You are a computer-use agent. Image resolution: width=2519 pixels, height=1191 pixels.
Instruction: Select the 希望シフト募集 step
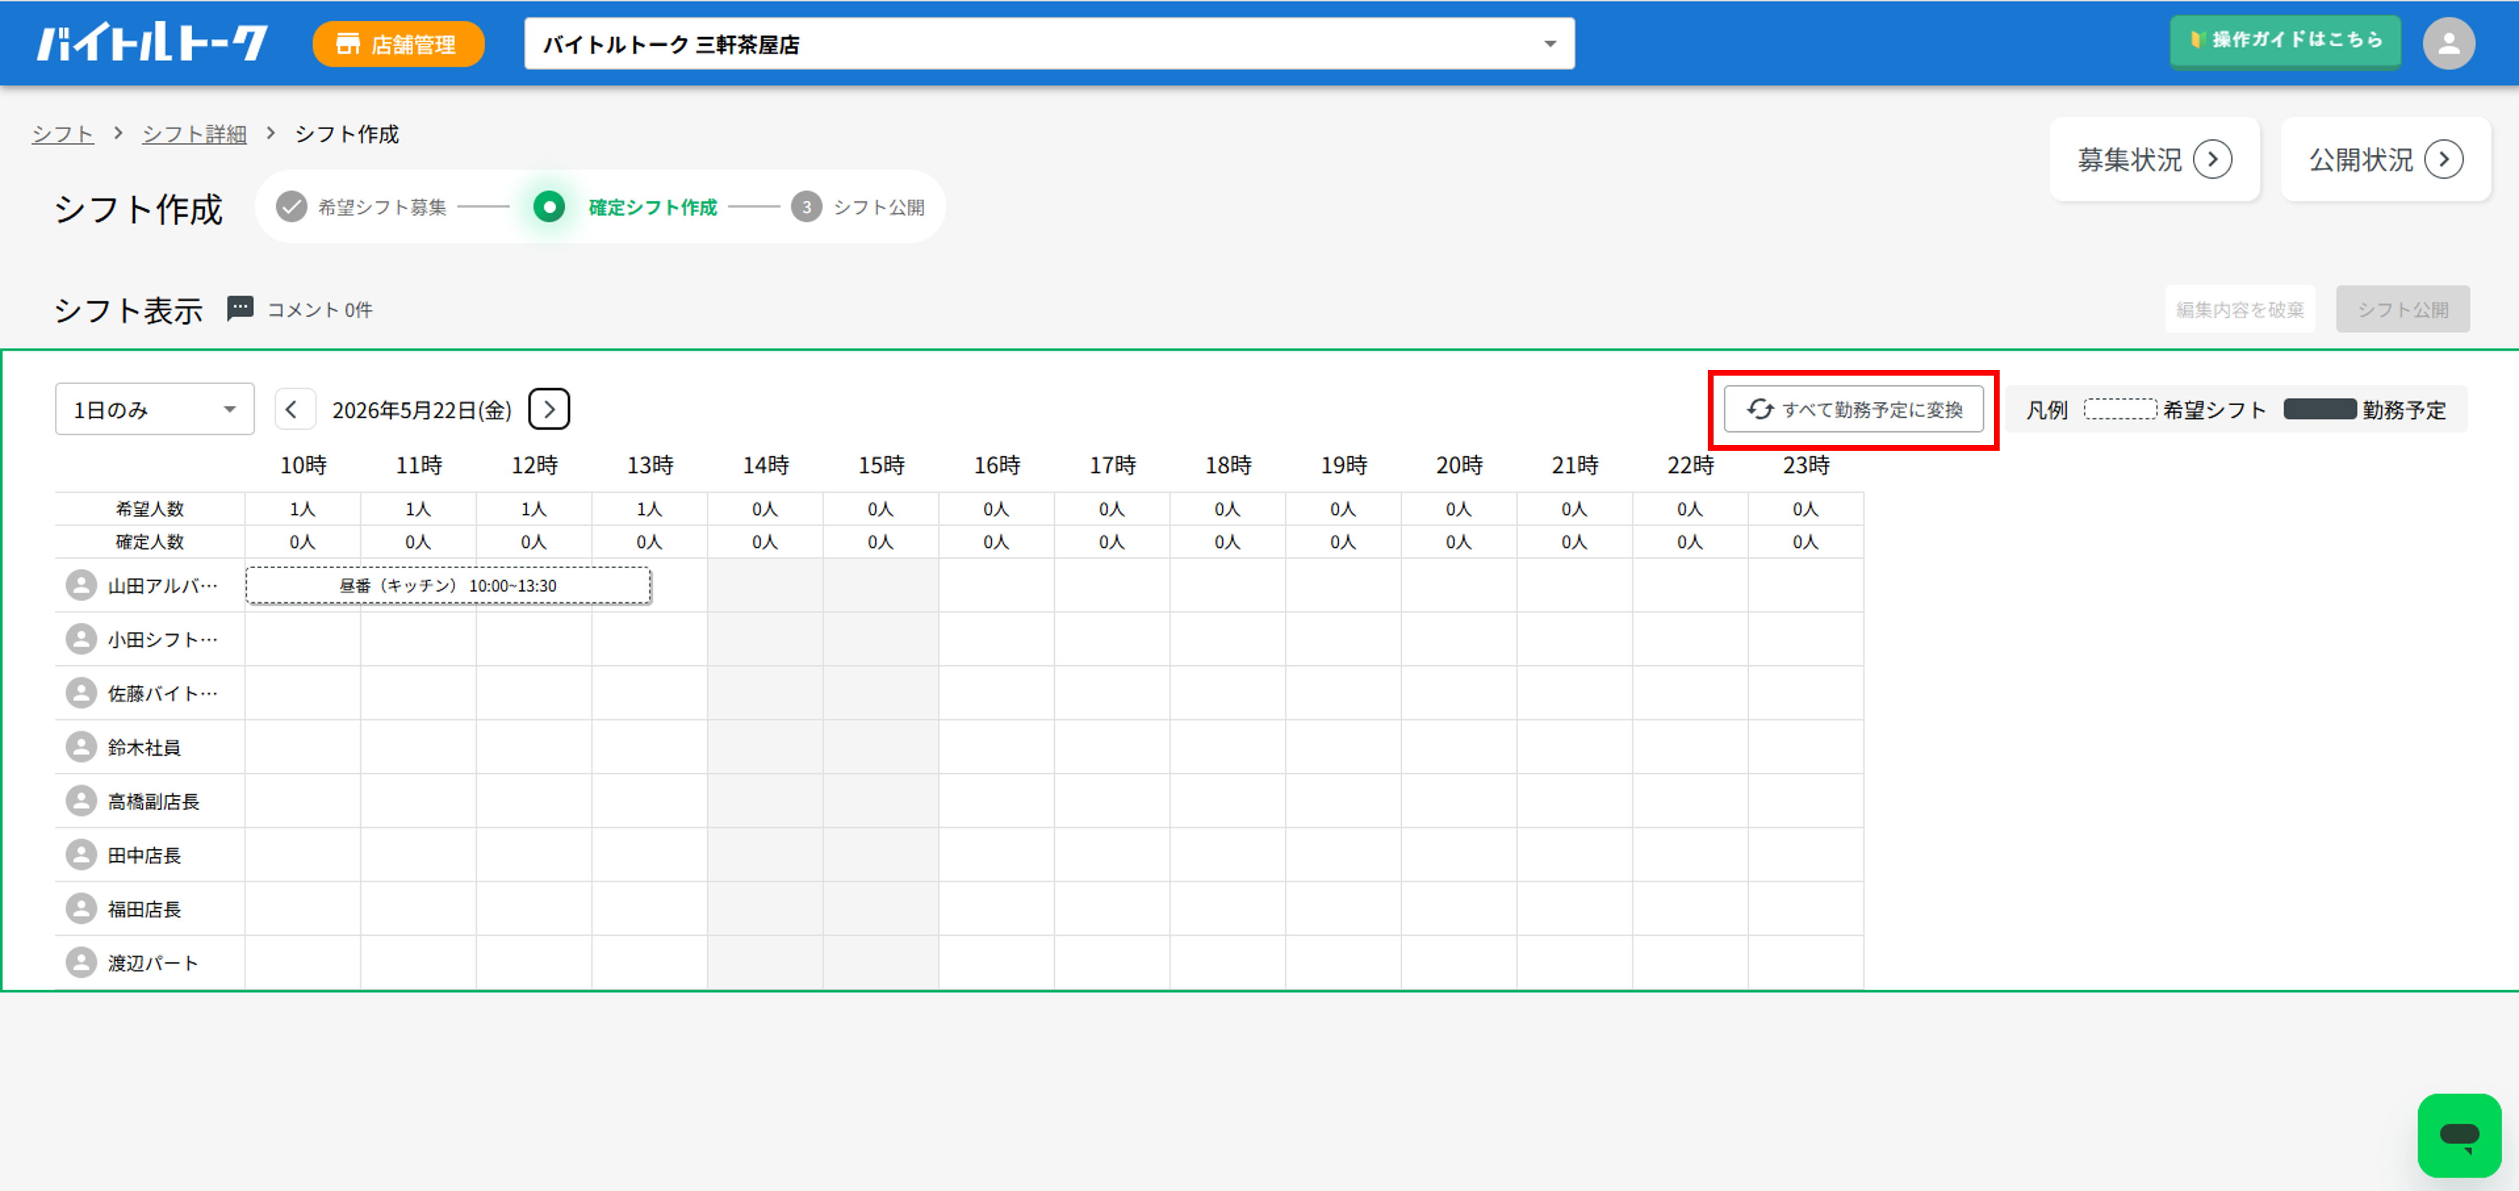(362, 208)
